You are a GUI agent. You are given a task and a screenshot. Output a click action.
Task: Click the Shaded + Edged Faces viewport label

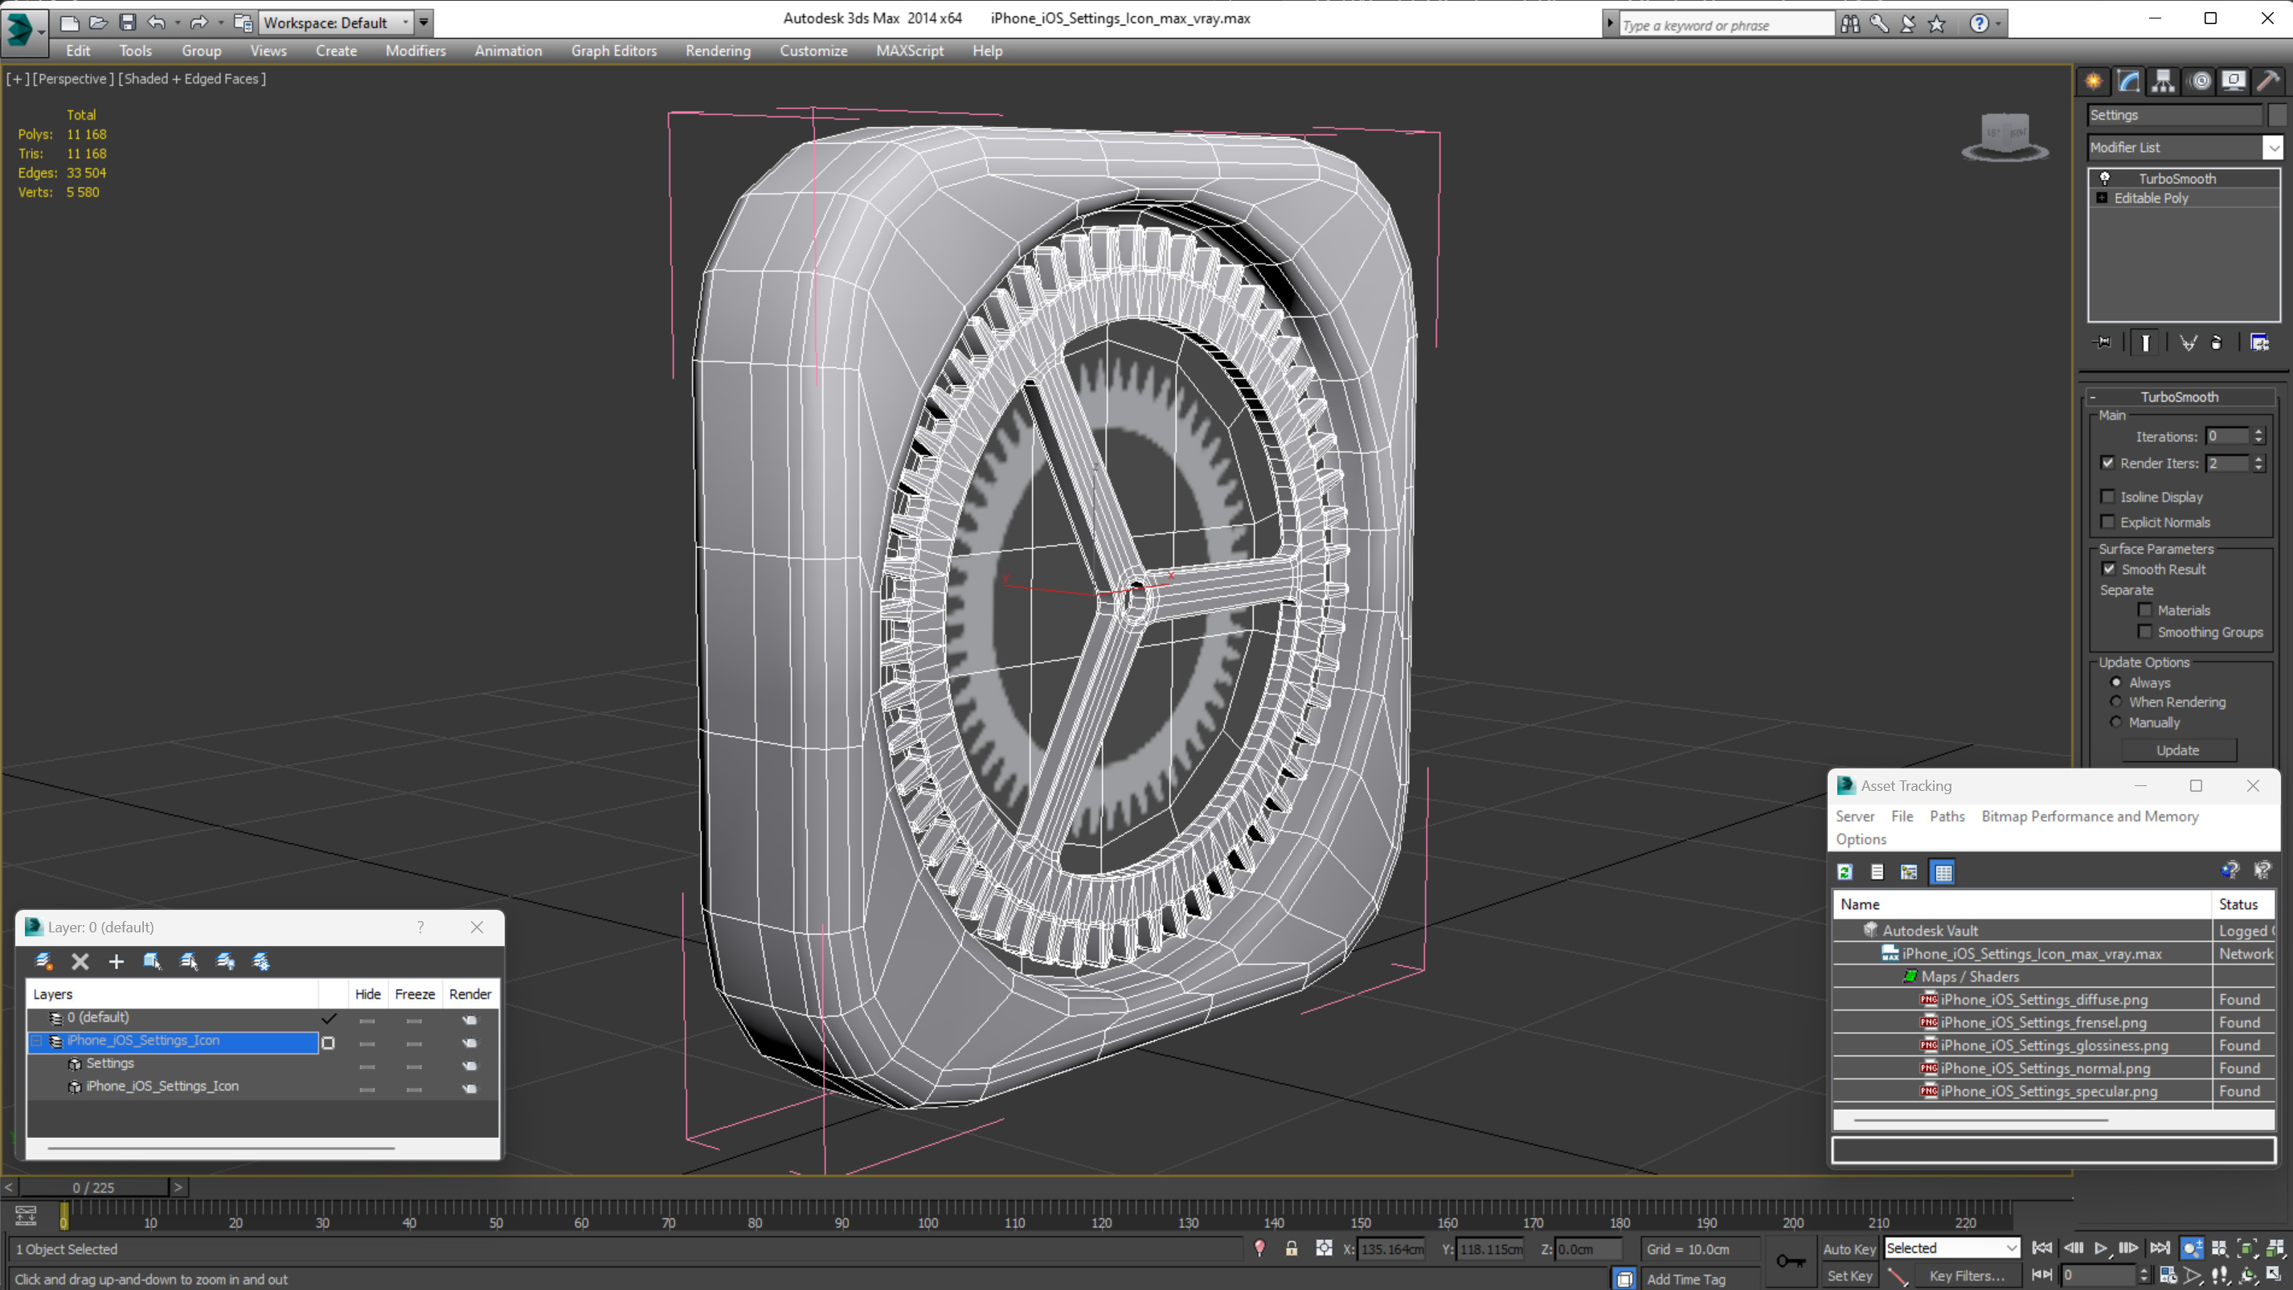point(192,78)
